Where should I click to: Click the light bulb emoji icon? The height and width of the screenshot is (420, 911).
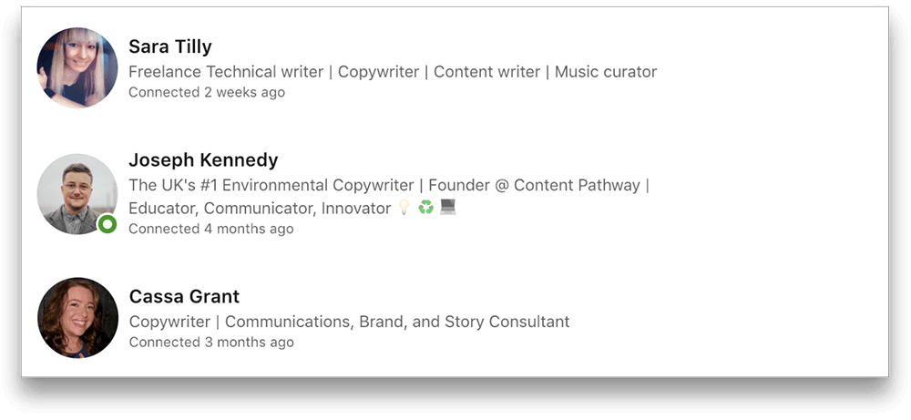pyautogui.click(x=404, y=208)
